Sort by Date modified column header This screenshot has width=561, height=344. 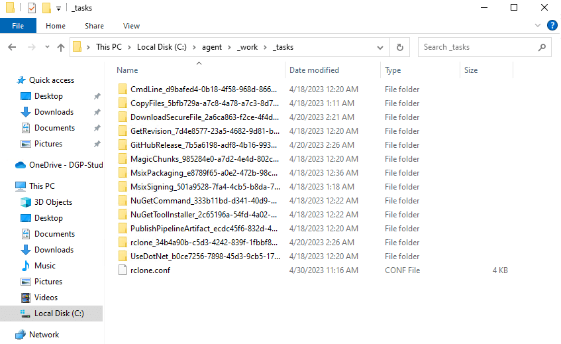(314, 70)
